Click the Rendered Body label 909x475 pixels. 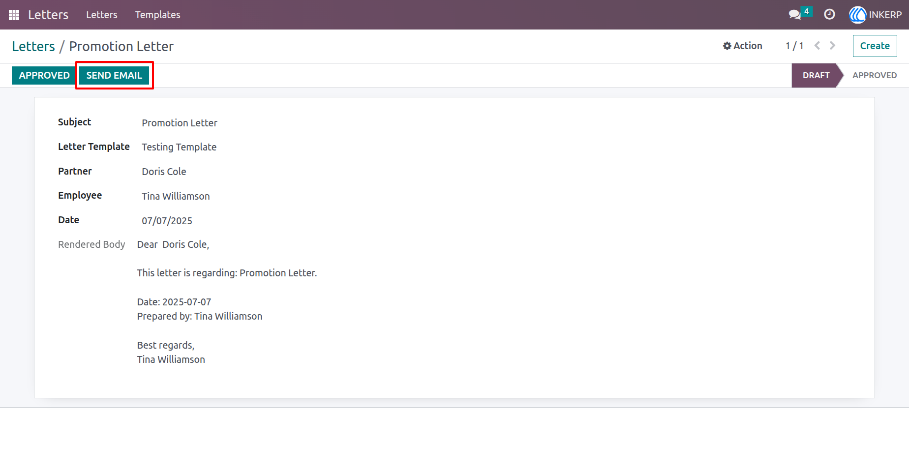point(91,244)
